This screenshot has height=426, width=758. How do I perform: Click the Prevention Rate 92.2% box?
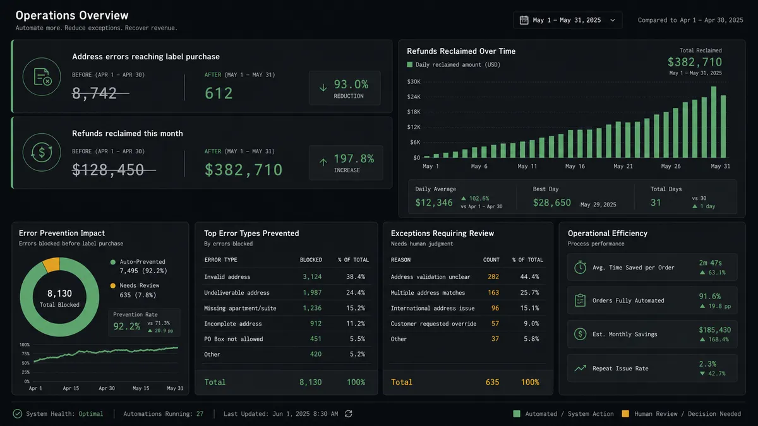(145, 322)
